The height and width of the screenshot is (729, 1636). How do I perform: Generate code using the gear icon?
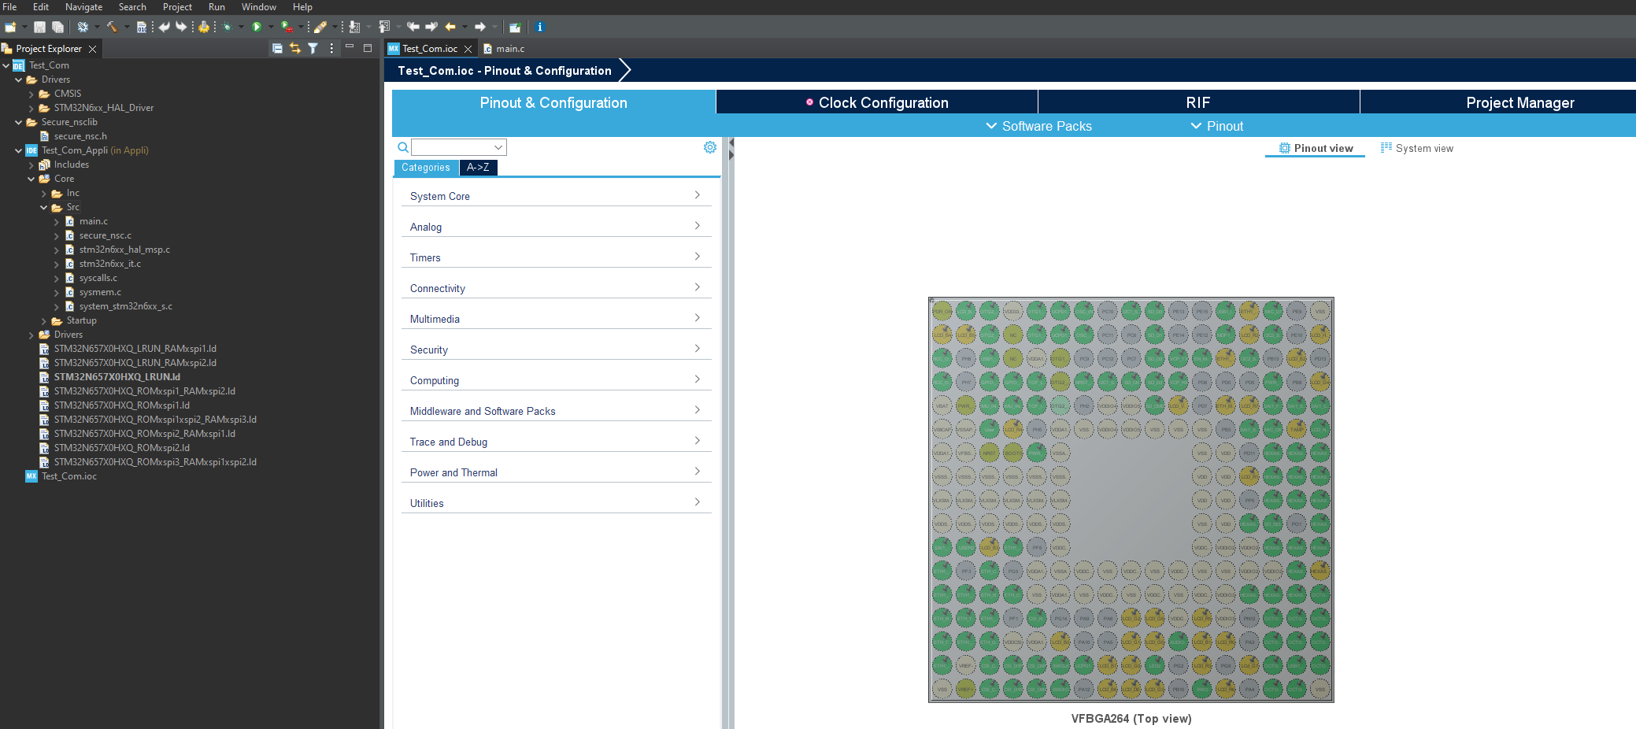tap(203, 27)
